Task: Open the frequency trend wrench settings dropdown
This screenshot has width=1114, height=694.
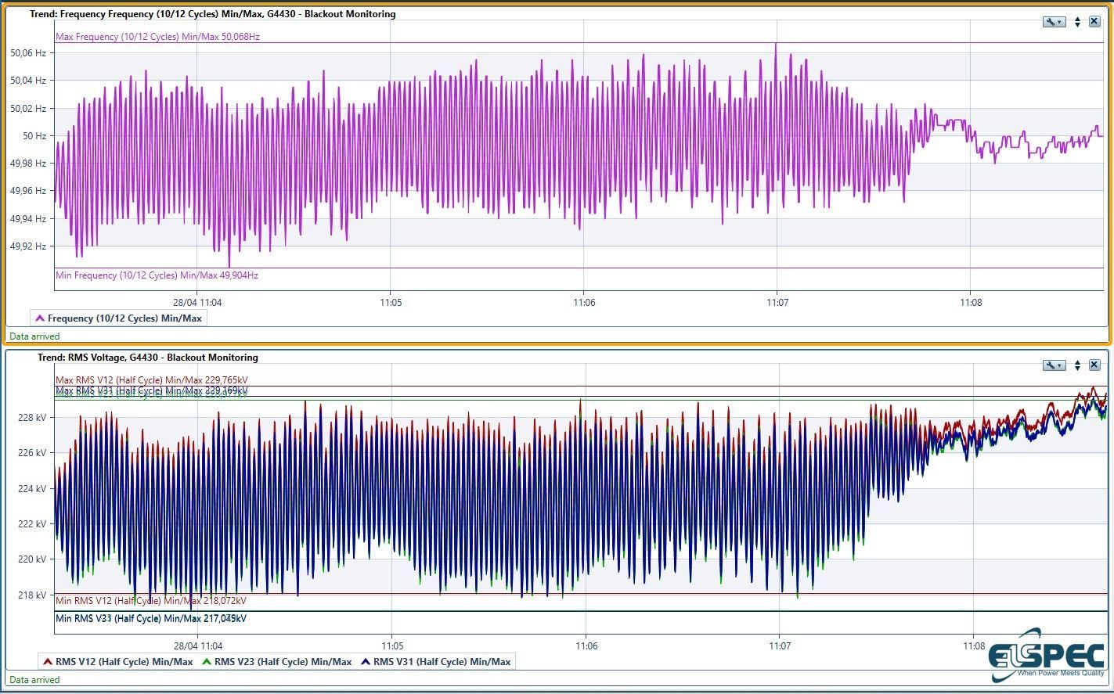Action: click(1054, 22)
